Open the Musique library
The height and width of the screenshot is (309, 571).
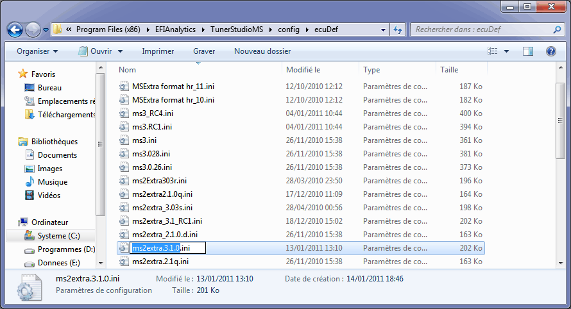(52, 182)
